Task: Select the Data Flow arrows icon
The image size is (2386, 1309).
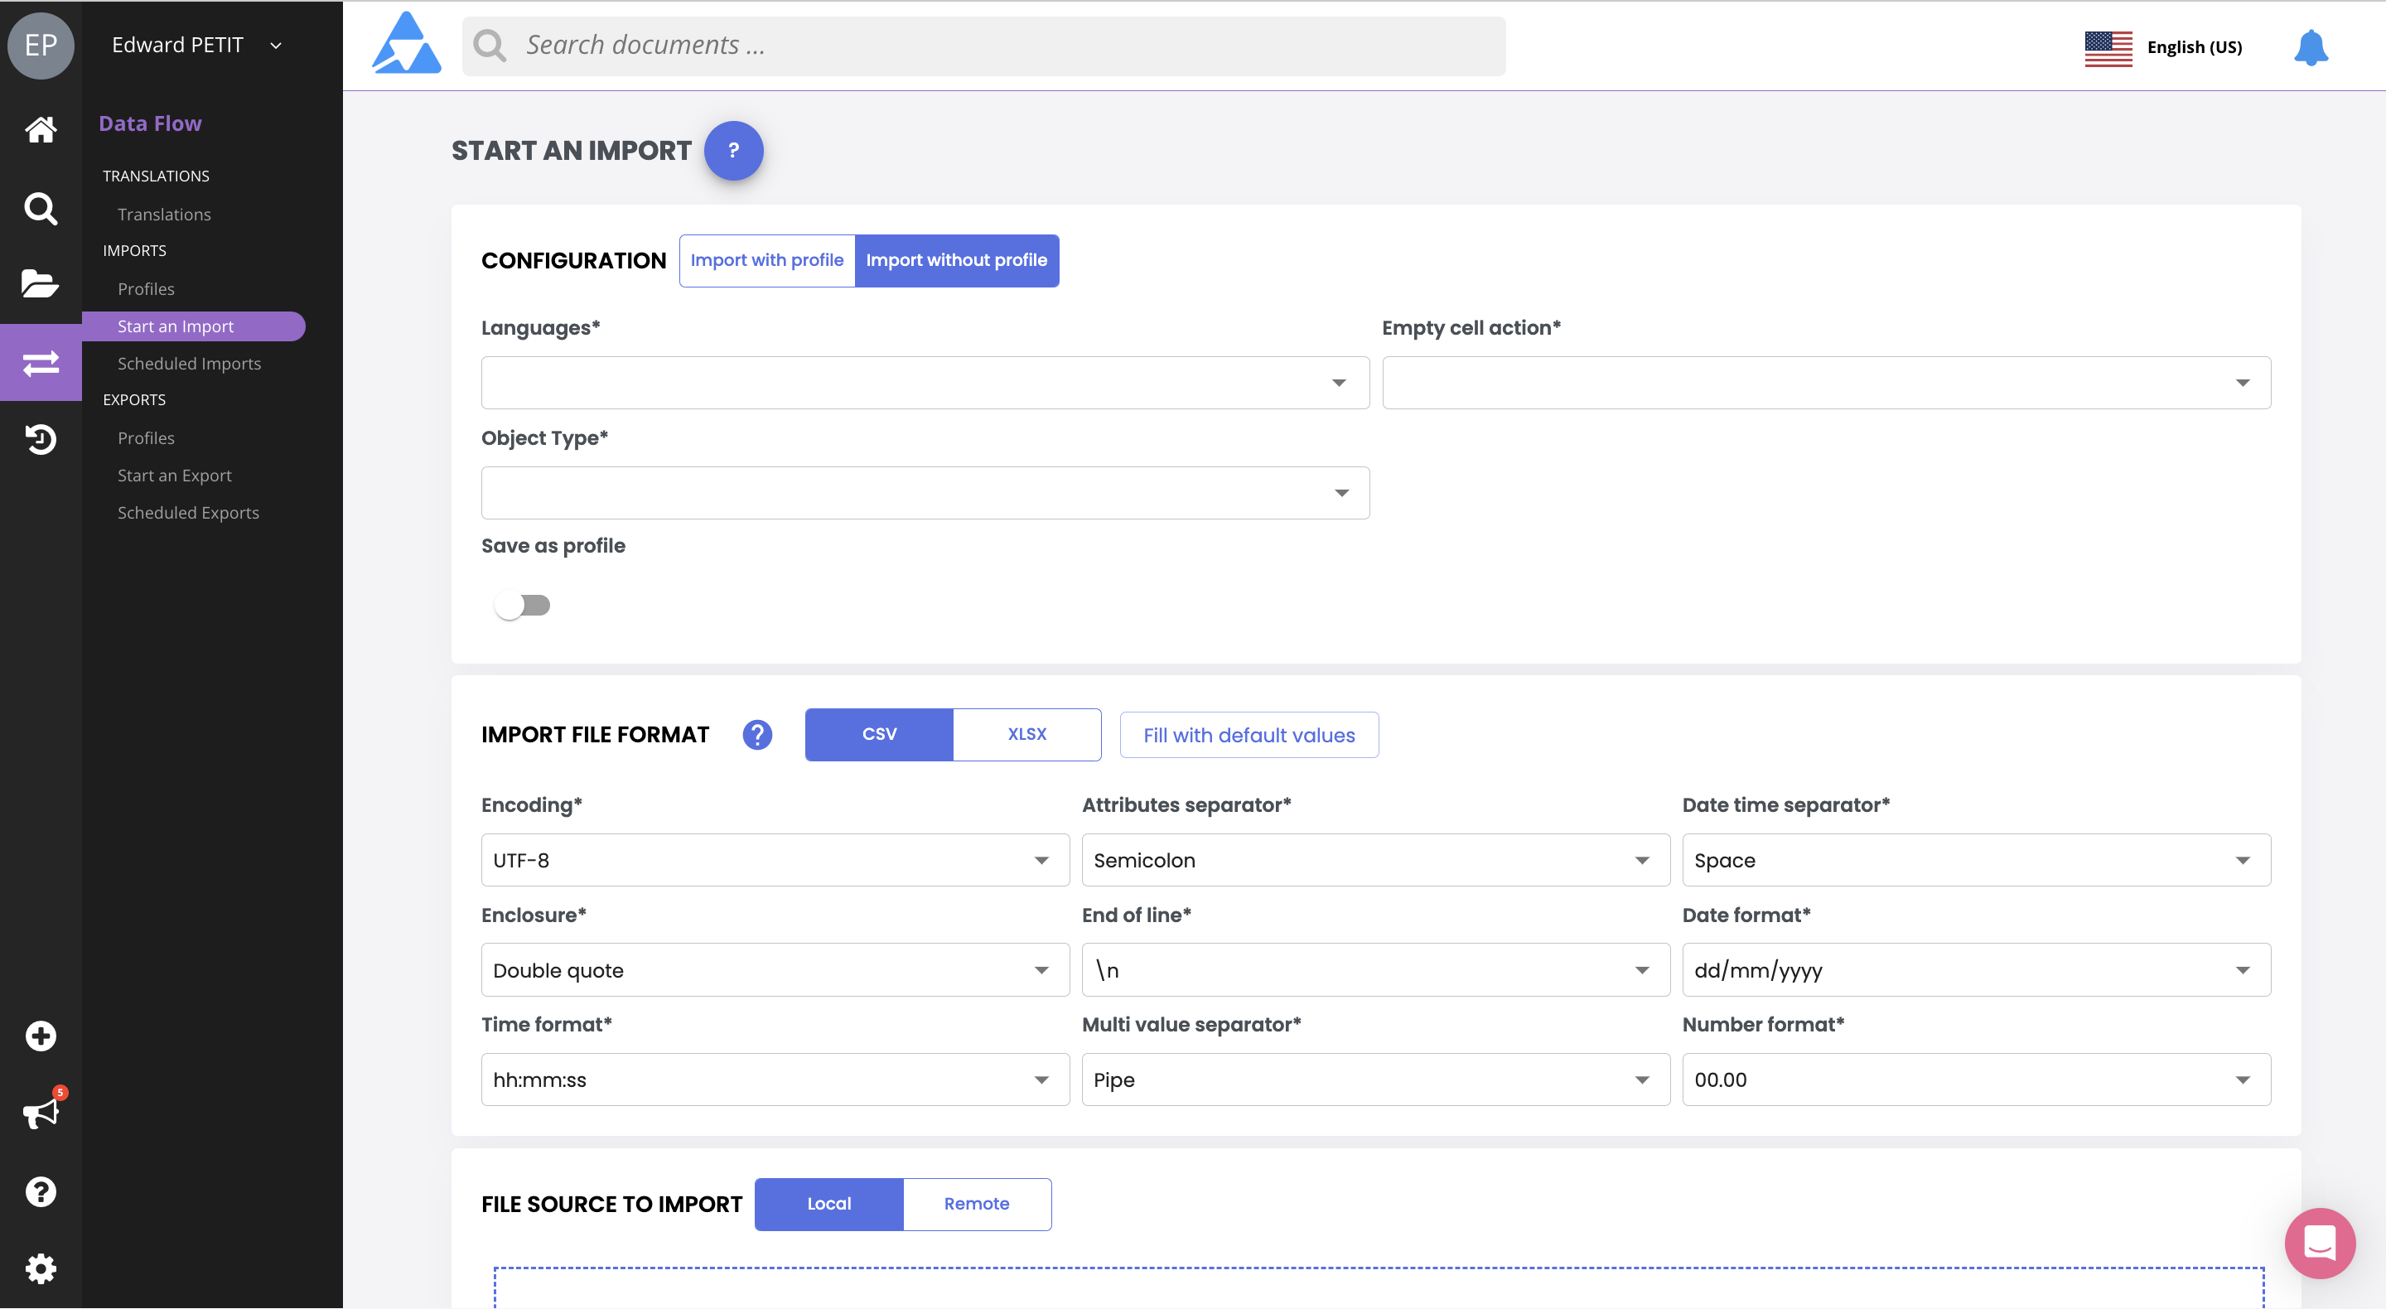Action: click(x=41, y=363)
